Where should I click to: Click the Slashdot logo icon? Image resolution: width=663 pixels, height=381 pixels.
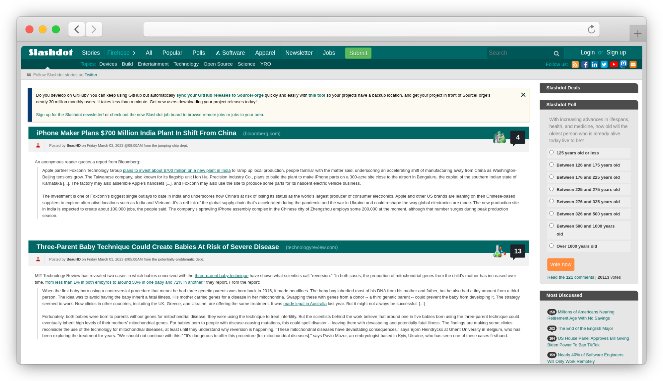click(x=50, y=52)
